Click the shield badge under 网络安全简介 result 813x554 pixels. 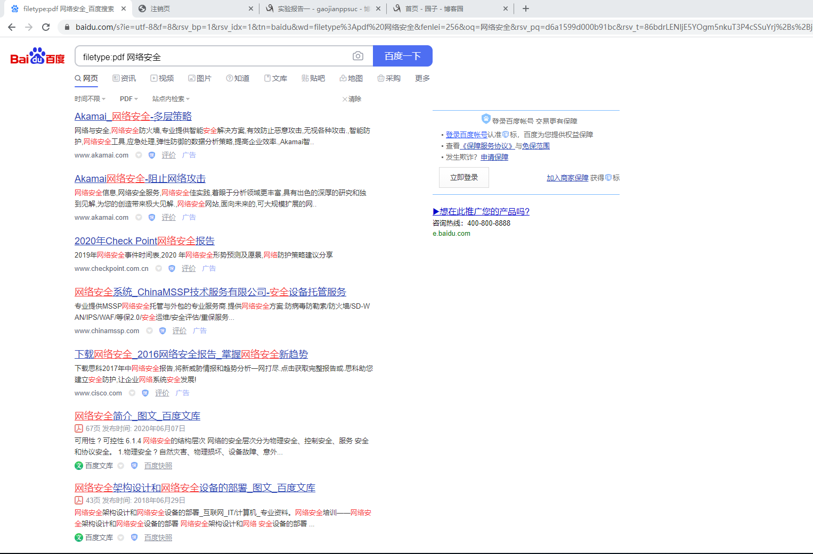click(134, 466)
